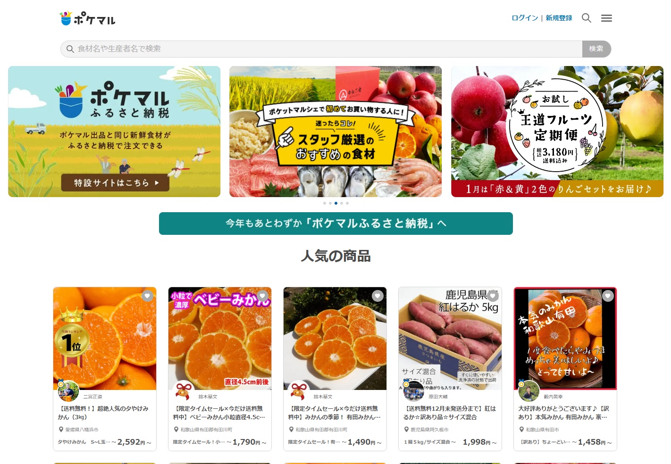Click the 原田大輔 producer avatar icon

click(x=414, y=391)
